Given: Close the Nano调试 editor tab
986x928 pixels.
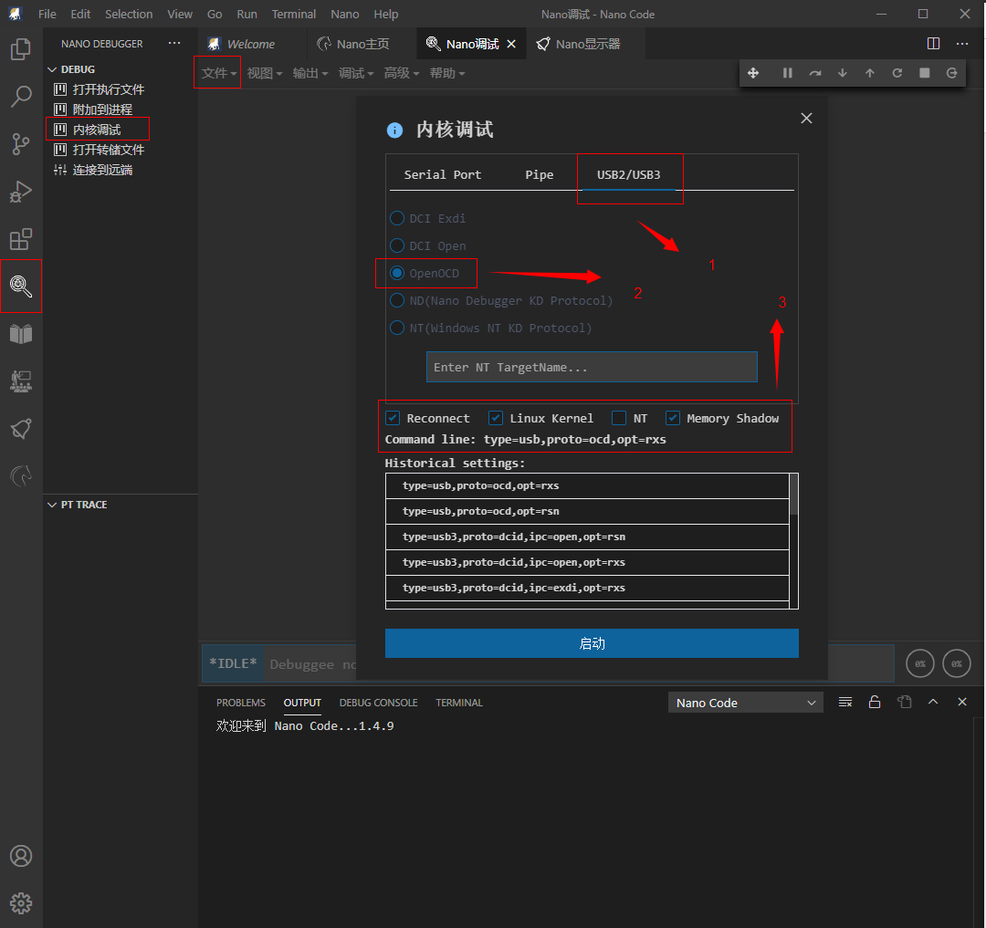Looking at the screenshot, I should (x=511, y=44).
